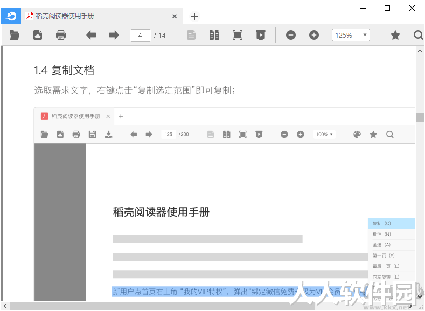The height and width of the screenshot is (311, 425).
Task: Click horizontal scrollbar left arrow
Action: [5, 306]
